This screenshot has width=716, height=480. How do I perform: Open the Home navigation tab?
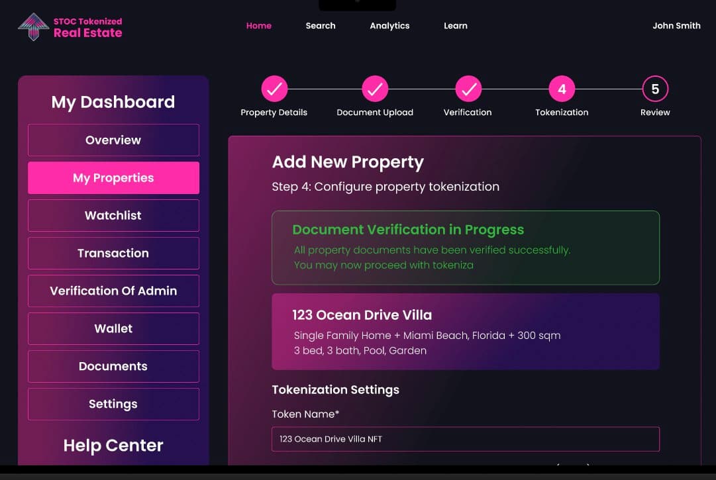(x=258, y=26)
